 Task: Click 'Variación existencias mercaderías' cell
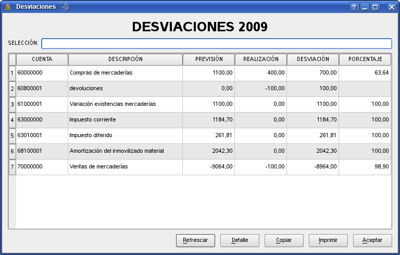125,104
